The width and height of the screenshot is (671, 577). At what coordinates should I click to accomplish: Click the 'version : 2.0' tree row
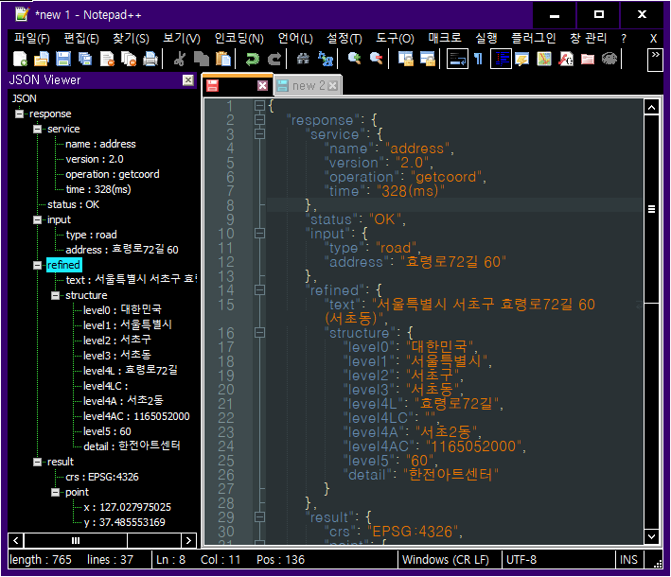pyautogui.click(x=94, y=160)
